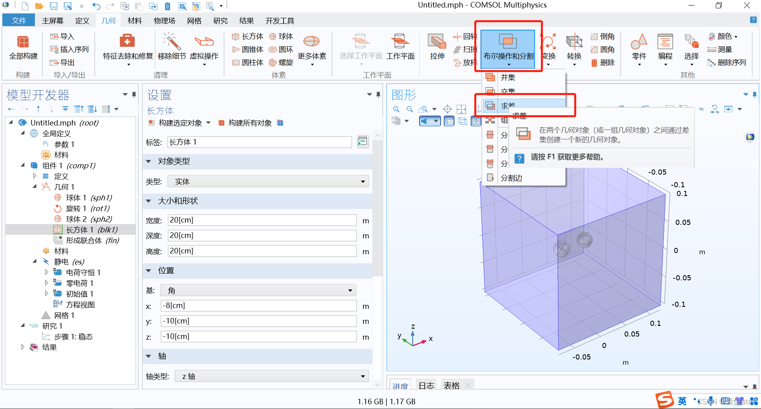Viewport: 761px width, 409px height.
Task: Switch to the 开发工具 (Developer) ribbon tab
Action: [280, 21]
